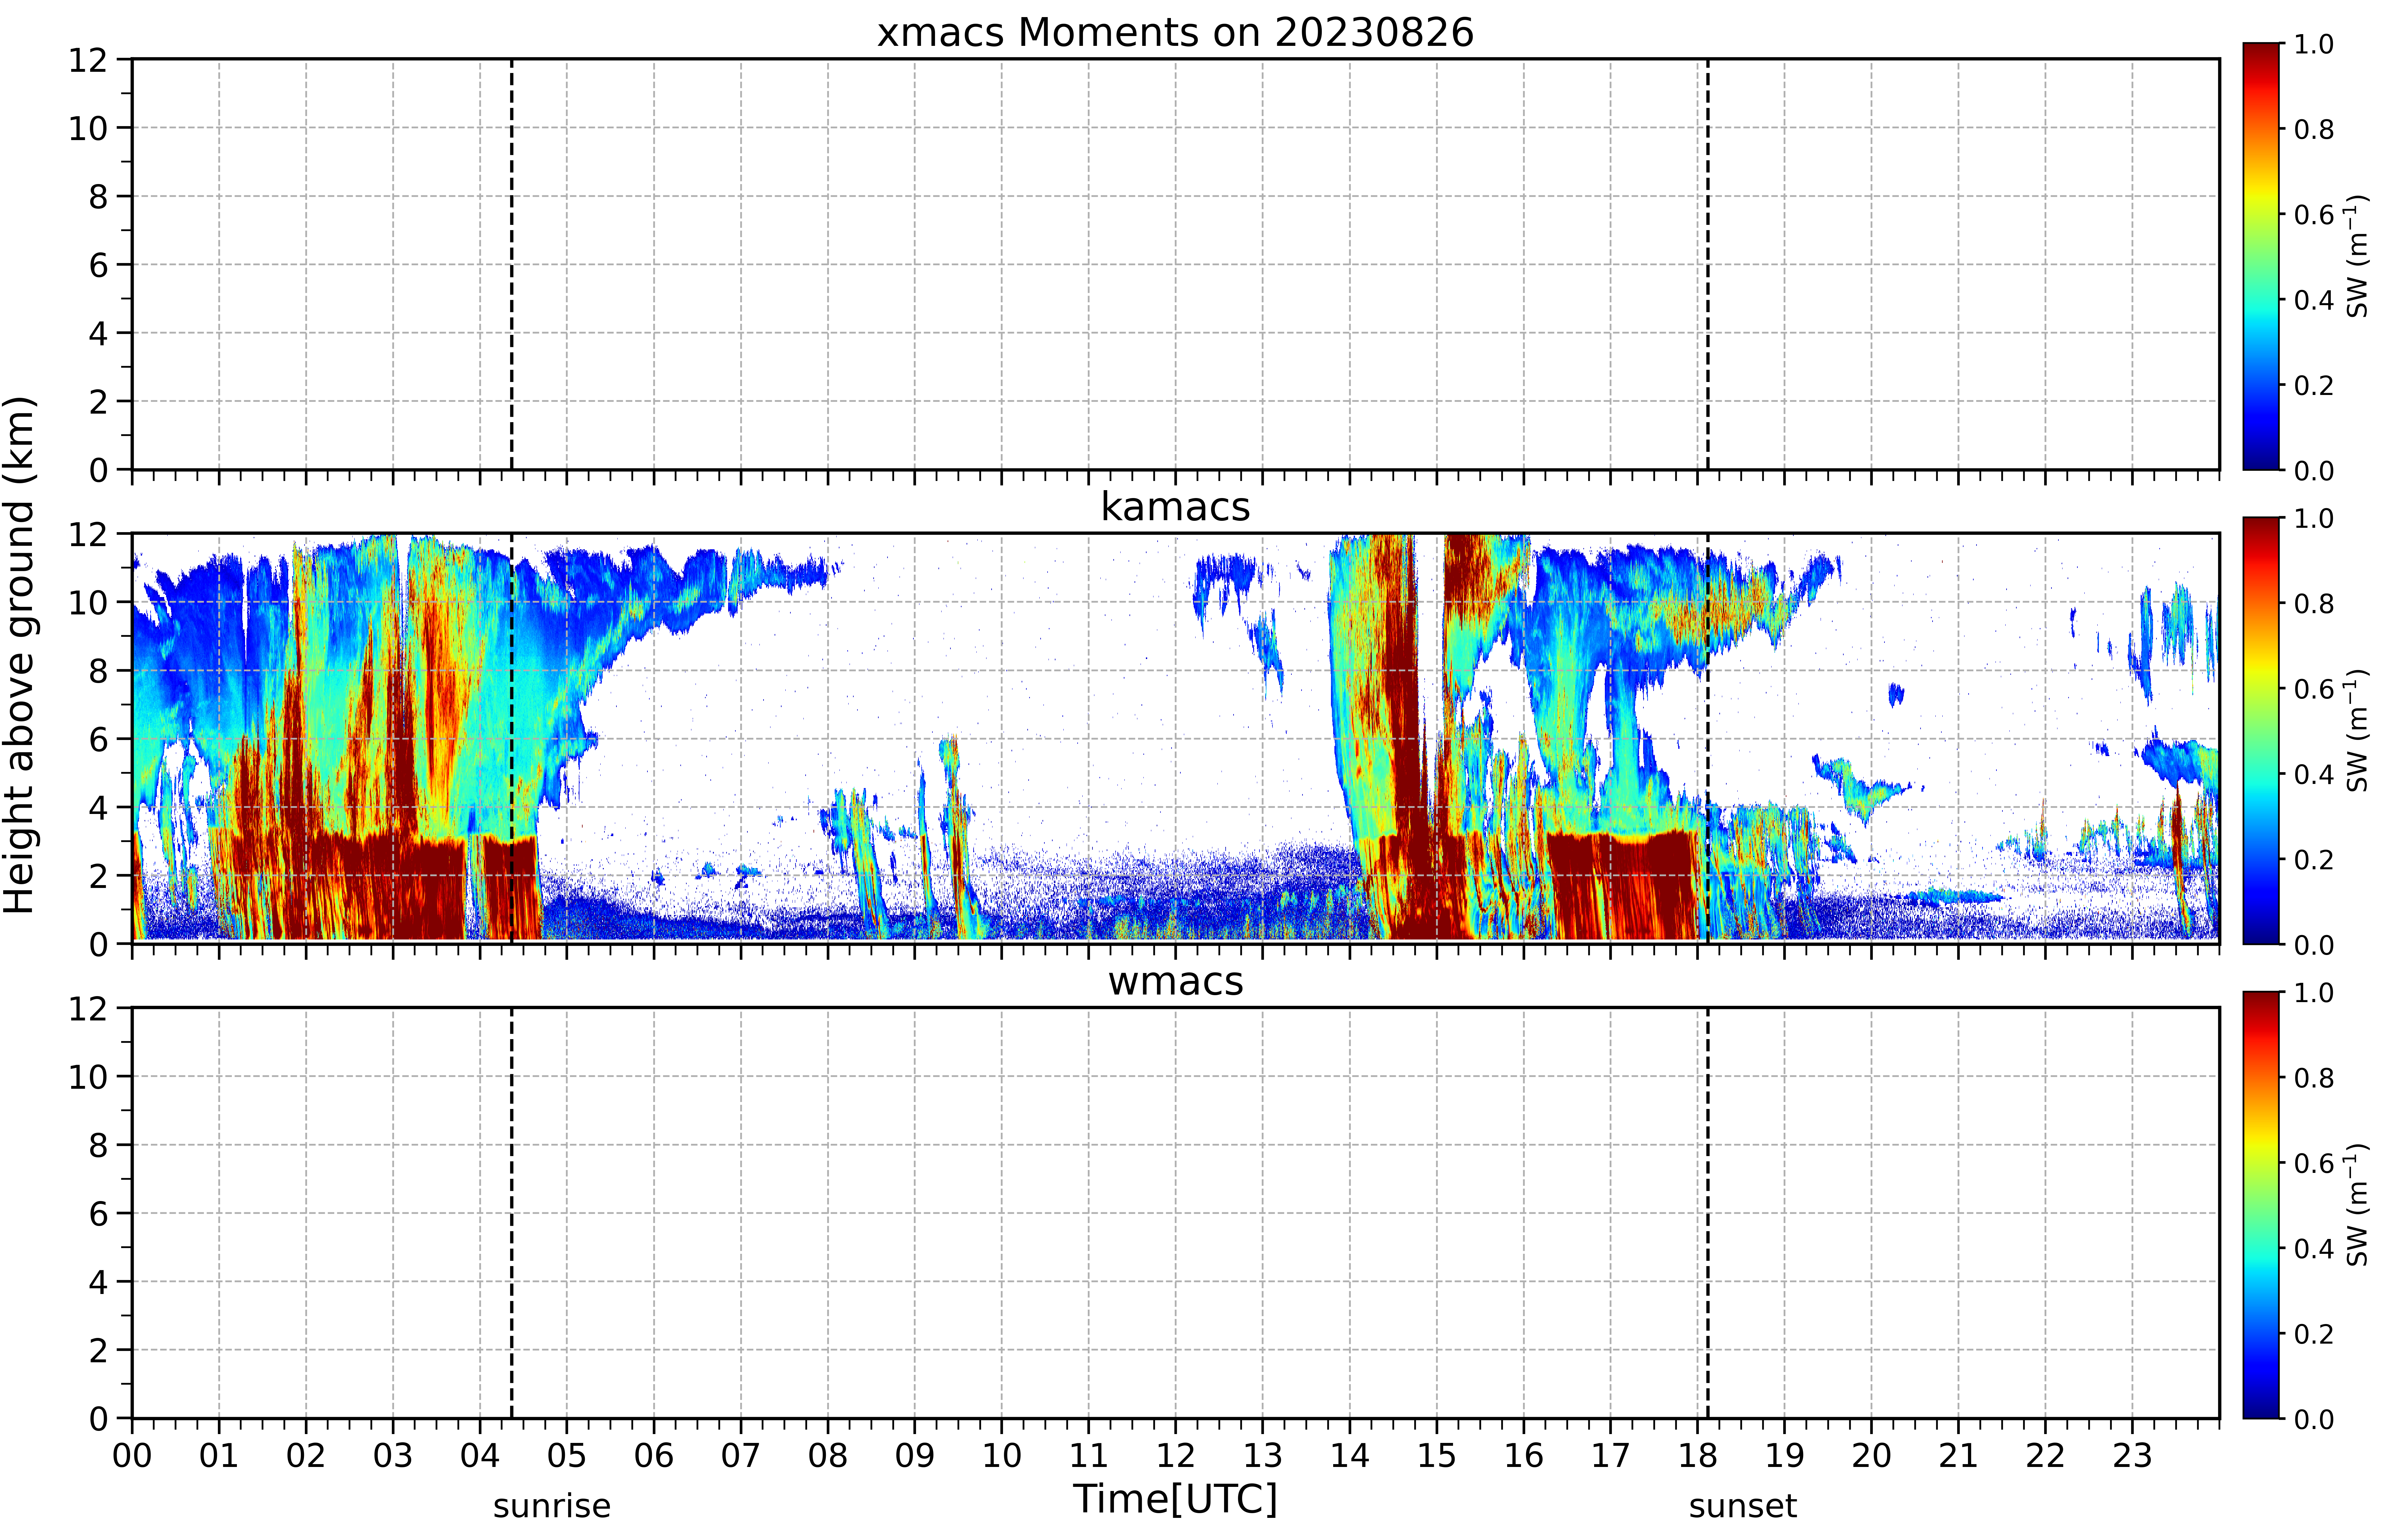The image size is (2388, 1540).
Task: Click the "12" height tick of xmacs panel
Action: [88, 60]
